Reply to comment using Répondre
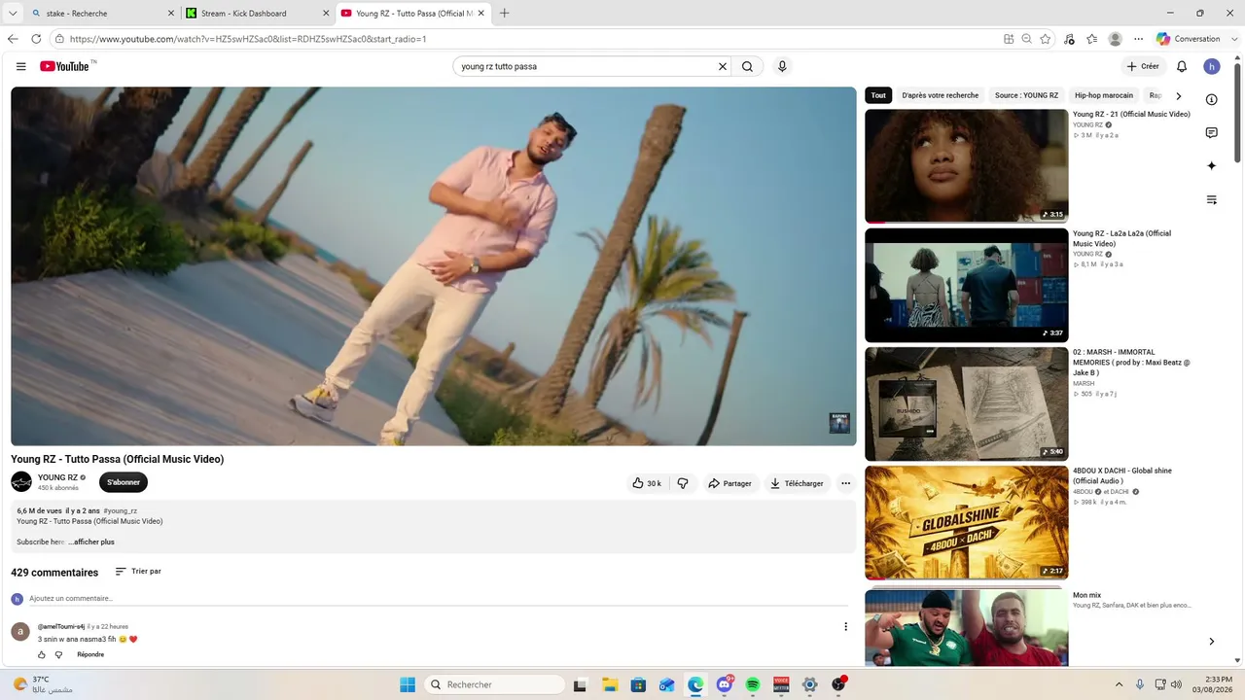This screenshot has height=700, width=1245. click(90, 654)
